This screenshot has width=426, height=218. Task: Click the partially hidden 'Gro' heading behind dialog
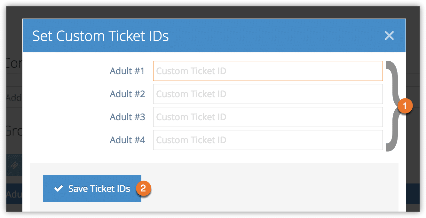point(14,131)
